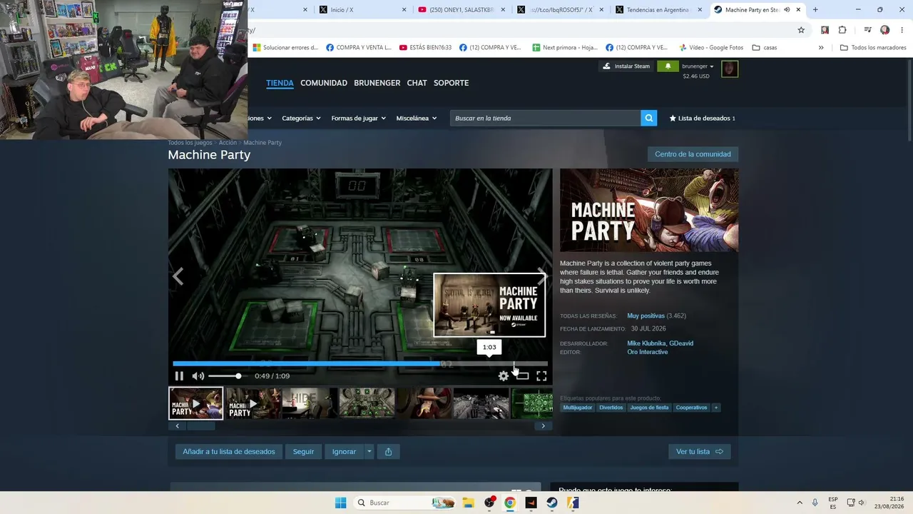Open video settings gear icon

(x=504, y=376)
